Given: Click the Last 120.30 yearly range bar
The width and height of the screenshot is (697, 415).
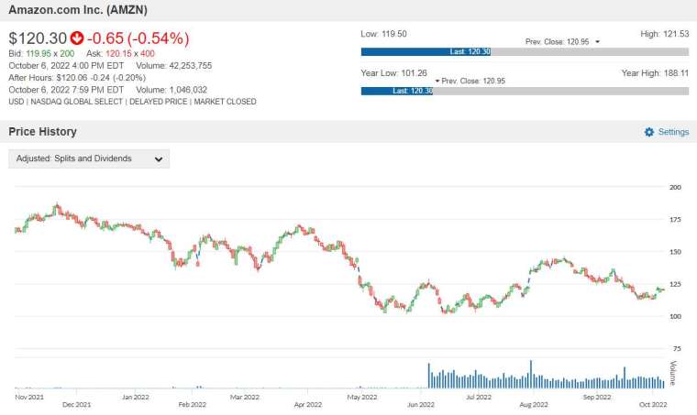Looking at the screenshot, I should (397, 91).
